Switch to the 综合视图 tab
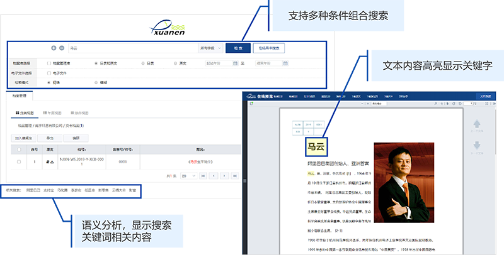504x255 pixels. click(79, 113)
